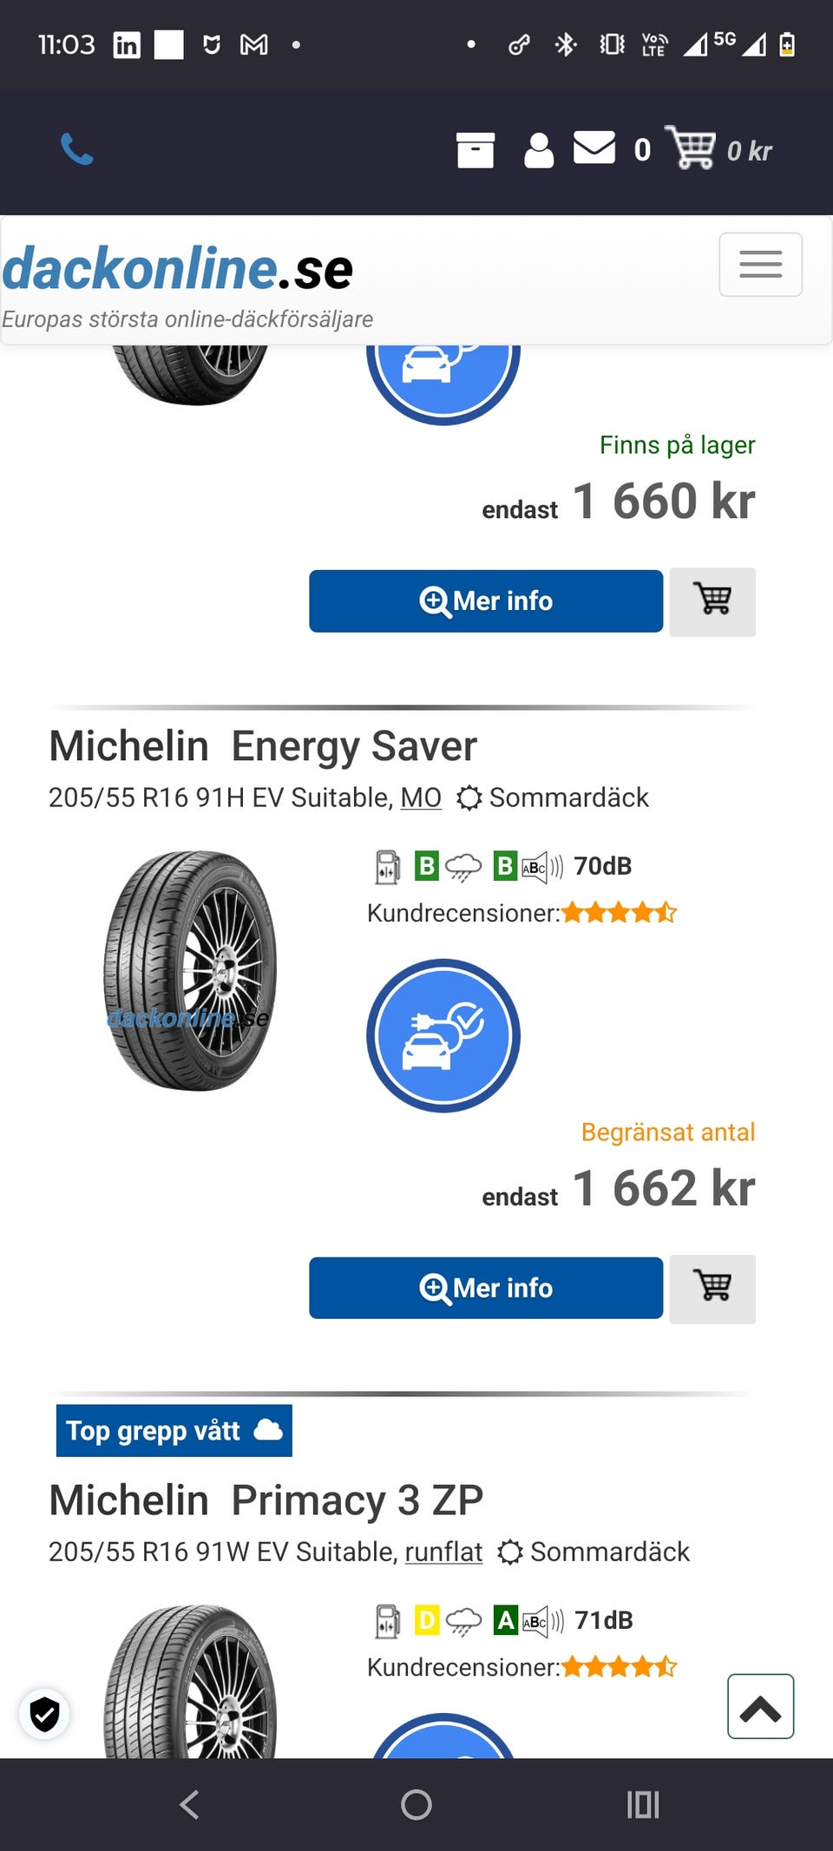Screen dimensions: 833x1851
Task: Open the user account icon
Action: click(538, 150)
